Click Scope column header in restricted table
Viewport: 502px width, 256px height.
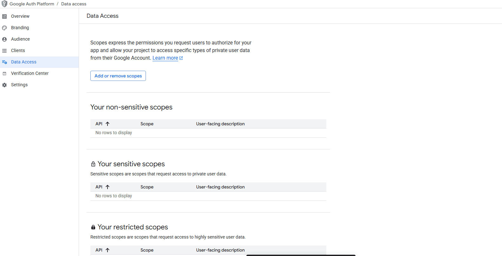click(147, 250)
